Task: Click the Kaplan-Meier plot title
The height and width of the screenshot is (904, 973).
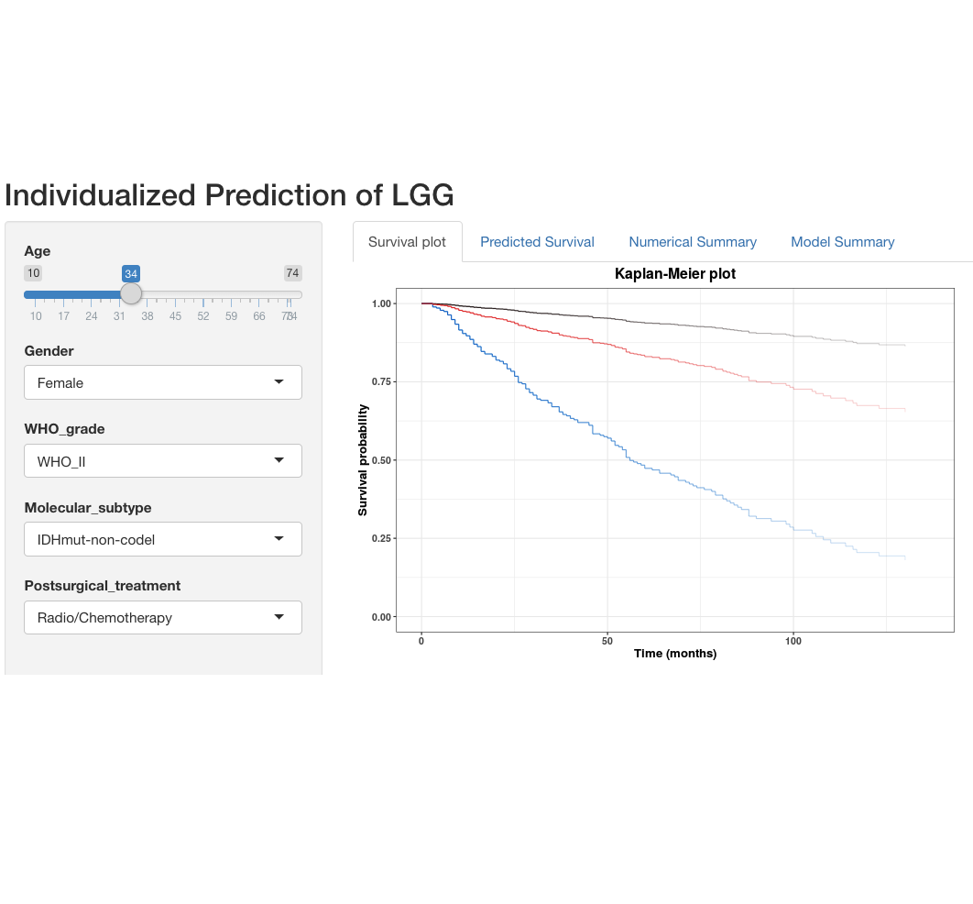Action: [x=675, y=274]
